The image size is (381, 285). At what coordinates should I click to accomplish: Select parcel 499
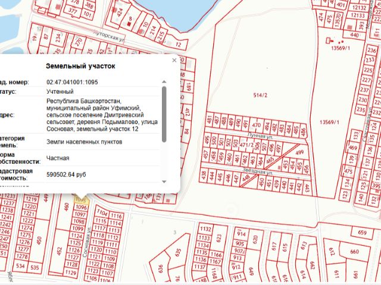point(299,153)
